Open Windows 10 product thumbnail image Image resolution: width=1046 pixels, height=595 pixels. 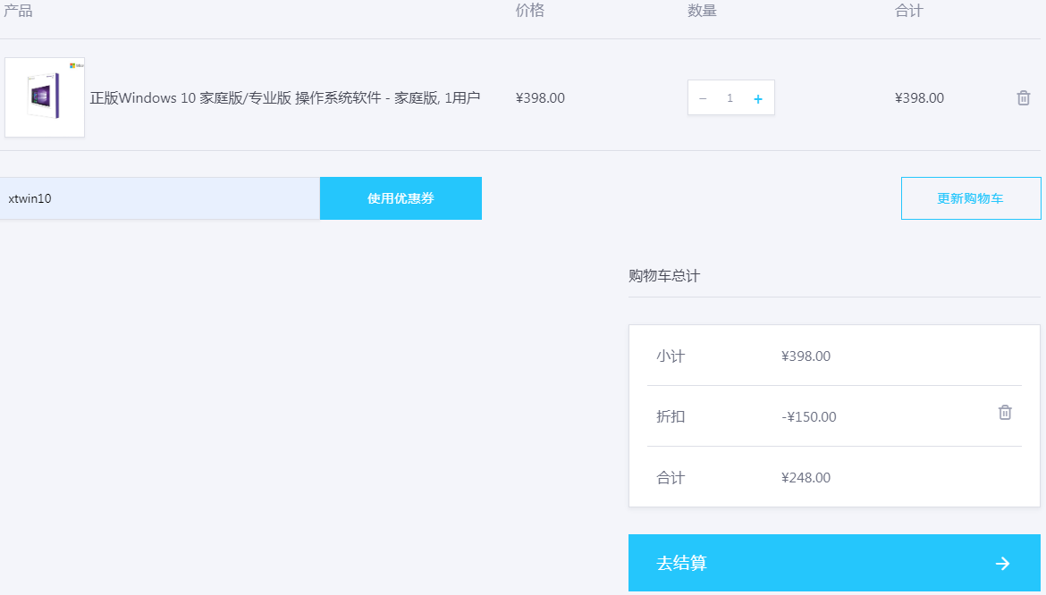click(x=45, y=97)
